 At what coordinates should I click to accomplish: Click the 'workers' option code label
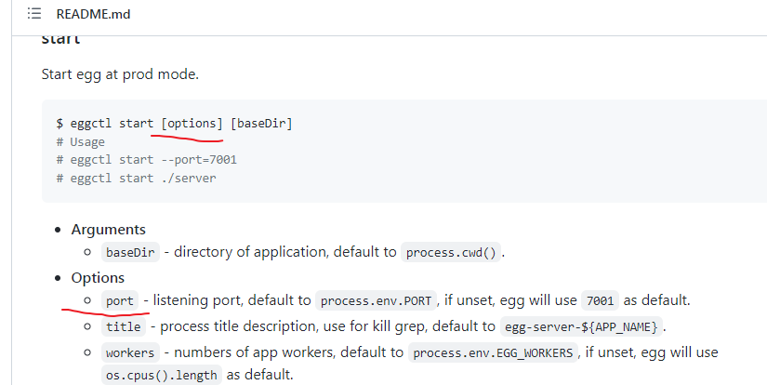[130, 352]
